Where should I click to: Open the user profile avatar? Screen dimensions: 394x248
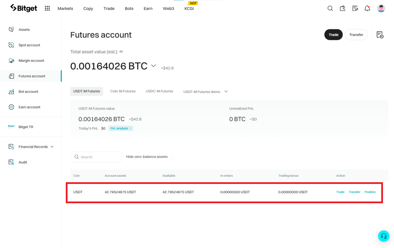pyautogui.click(x=381, y=8)
